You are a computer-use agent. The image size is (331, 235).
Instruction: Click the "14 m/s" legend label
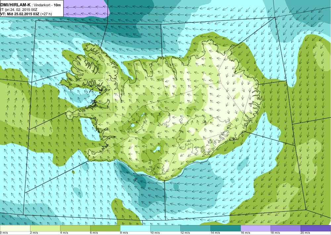(x=215, y=233)
